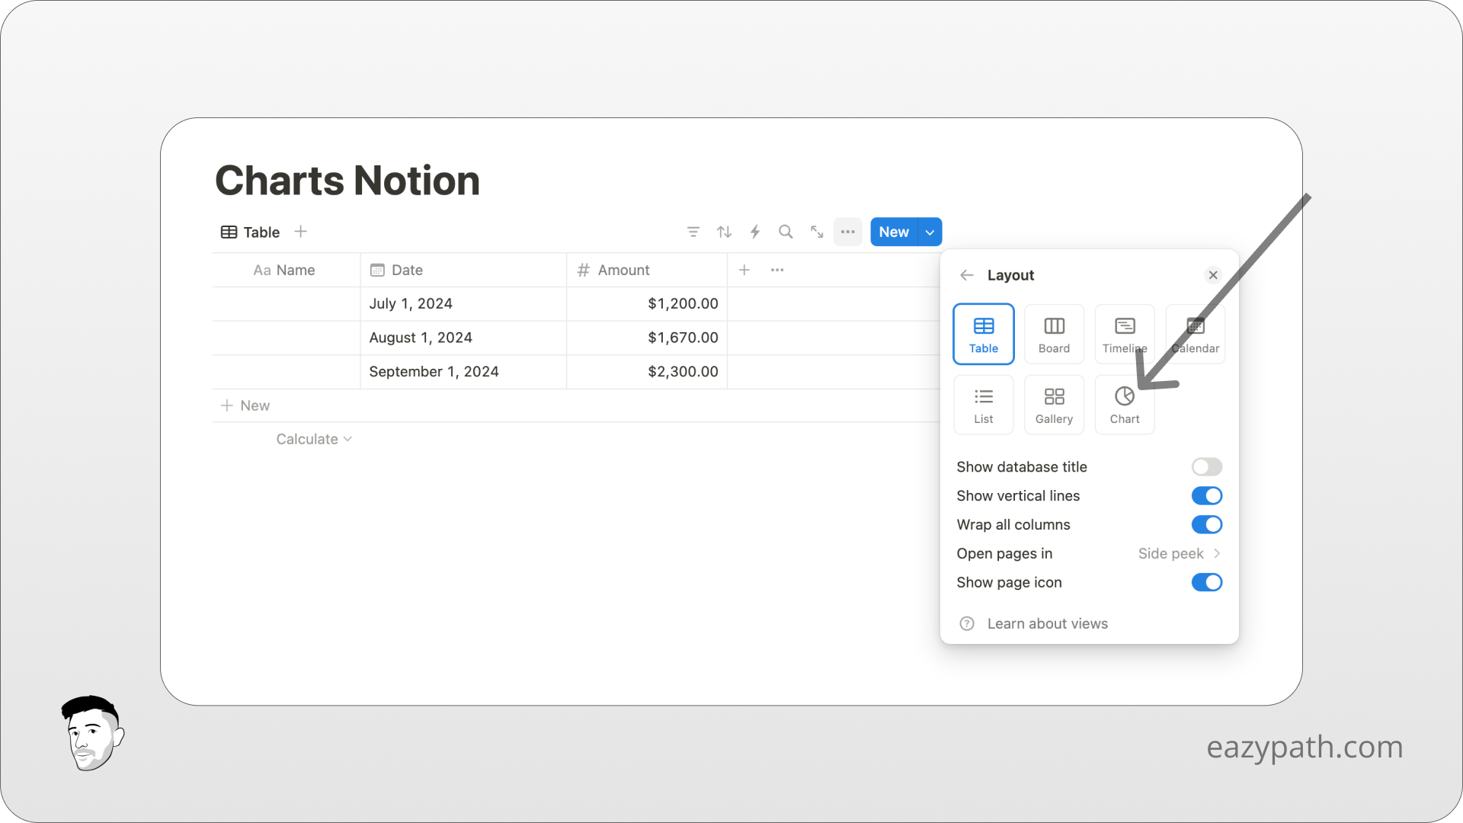Select the Gallery layout icon
The image size is (1463, 823).
pyautogui.click(x=1054, y=404)
